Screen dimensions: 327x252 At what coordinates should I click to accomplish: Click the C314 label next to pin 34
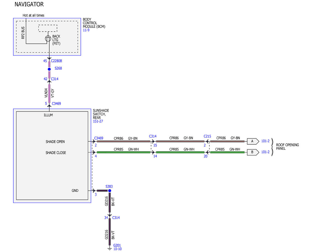point(116,218)
